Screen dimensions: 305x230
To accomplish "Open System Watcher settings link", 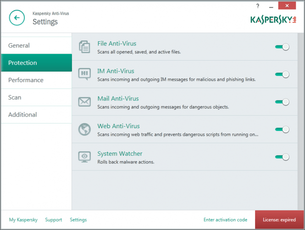I will 120,153.
